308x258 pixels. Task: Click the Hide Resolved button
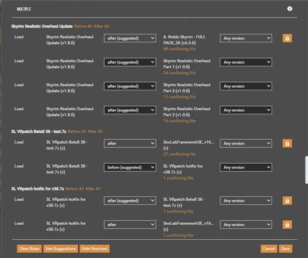tap(95, 249)
